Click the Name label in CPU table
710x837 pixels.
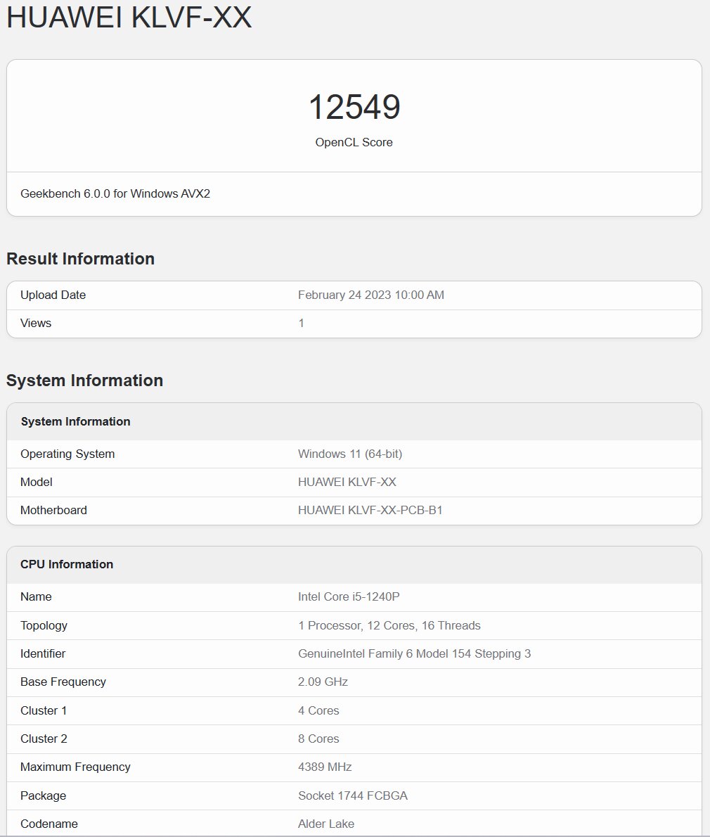point(36,597)
